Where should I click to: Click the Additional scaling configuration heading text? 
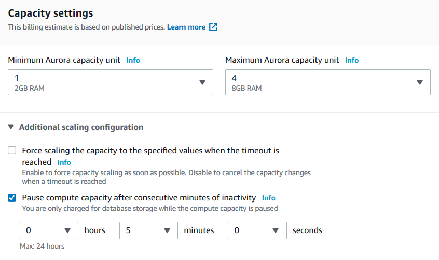[x=81, y=127]
